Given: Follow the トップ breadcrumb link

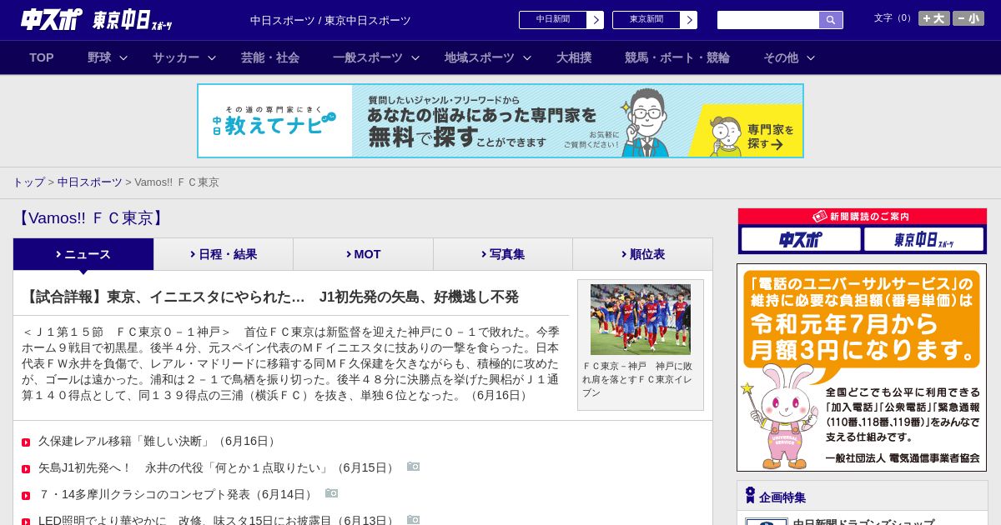Looking at the screenshot, I should click(28, 182).
